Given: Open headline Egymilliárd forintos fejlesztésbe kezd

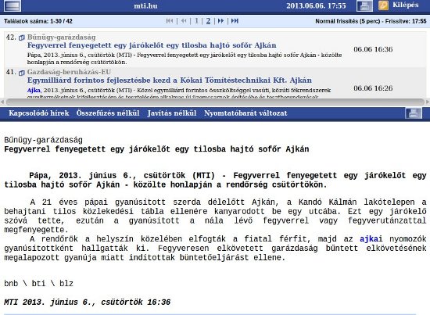Looking at the screenshot, I should [x=170, y=81].
